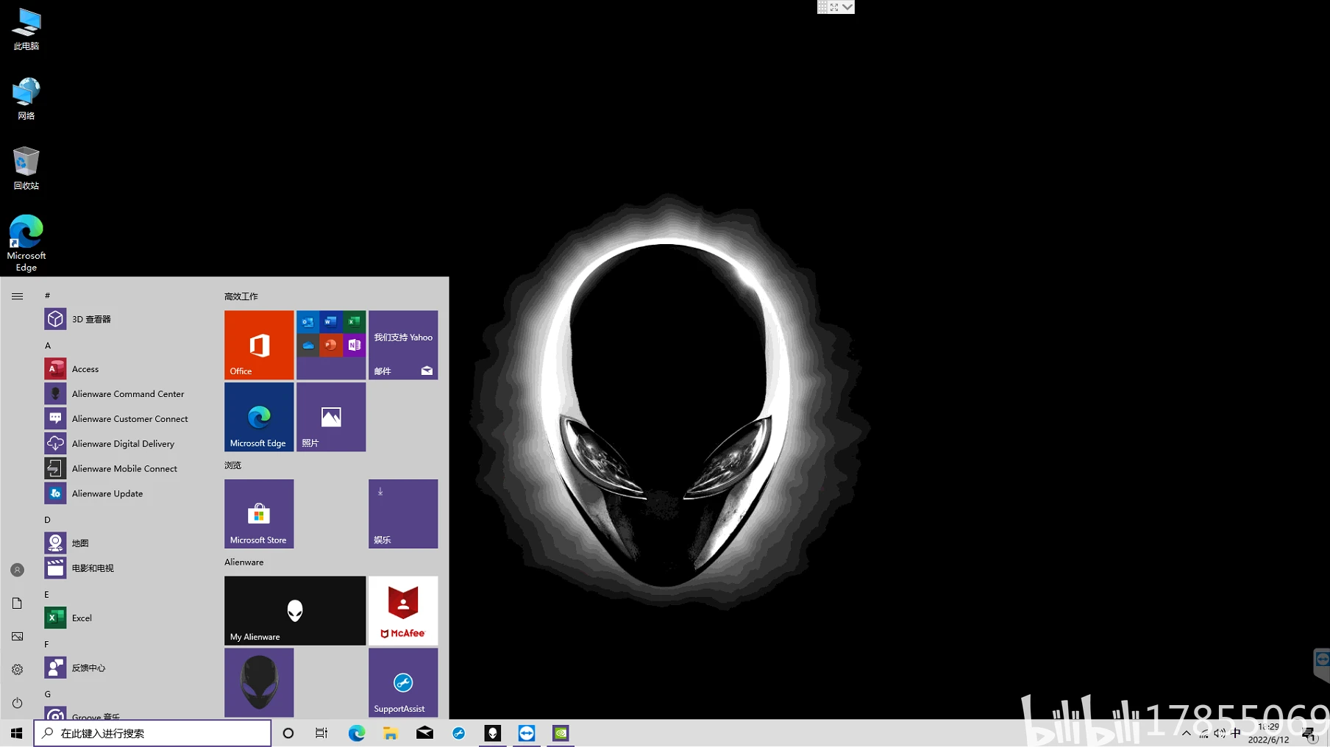
Task: Start Microsoft Access from the app list
Action: click(x=85, y=368)
